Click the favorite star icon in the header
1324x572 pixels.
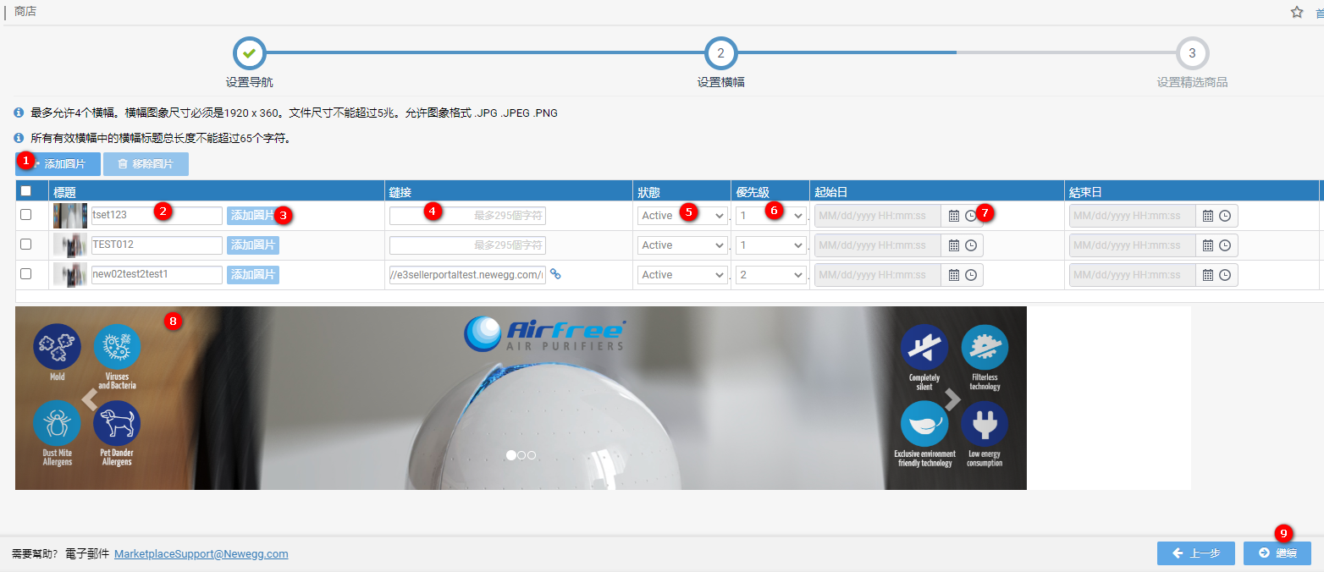pyautogui.click(x=1297, y=12)
